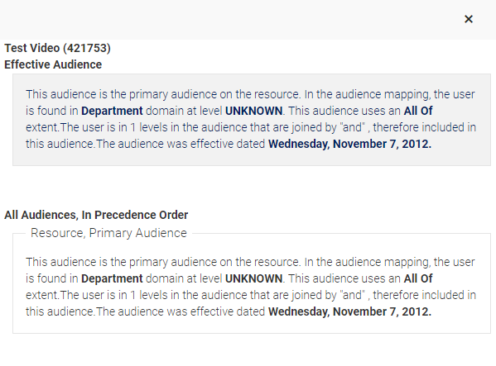Click the "Test Video (421753)" title
Image resolution: width=496 pixels, height=366 pixels.
point(58,48)
